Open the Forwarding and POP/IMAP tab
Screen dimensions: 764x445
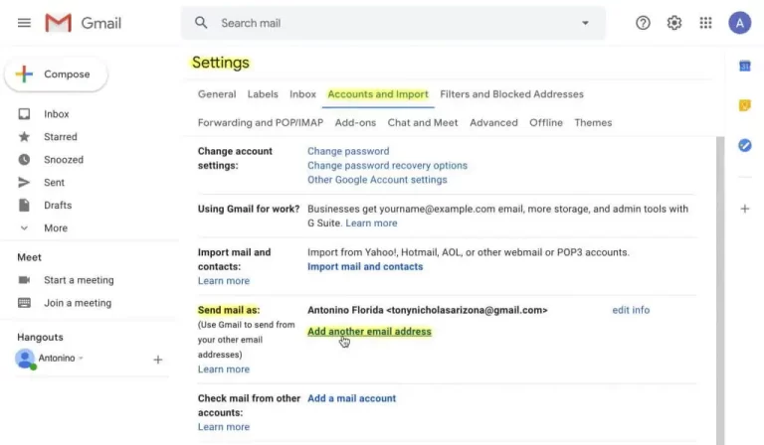click(260, 123)
